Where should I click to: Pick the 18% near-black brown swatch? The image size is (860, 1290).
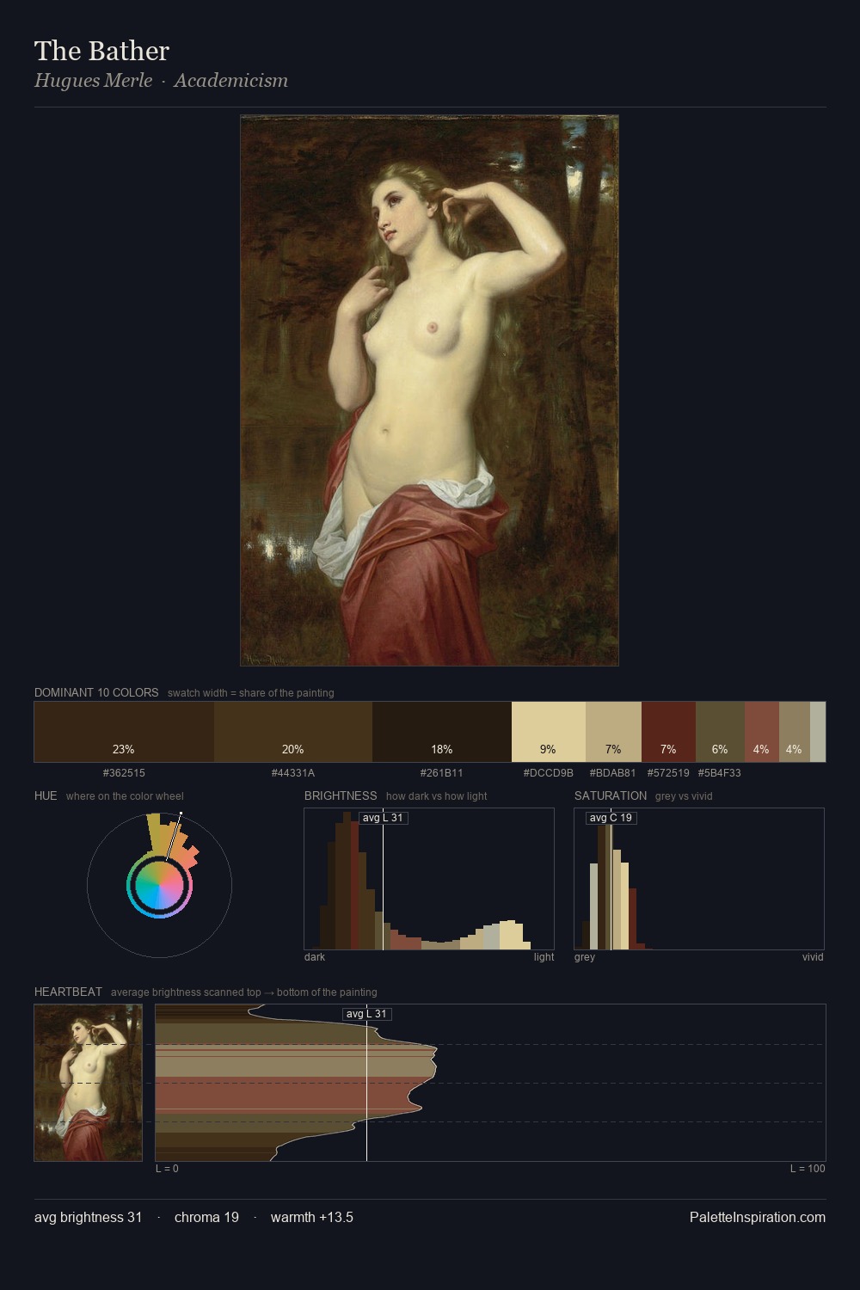point(442,732)
